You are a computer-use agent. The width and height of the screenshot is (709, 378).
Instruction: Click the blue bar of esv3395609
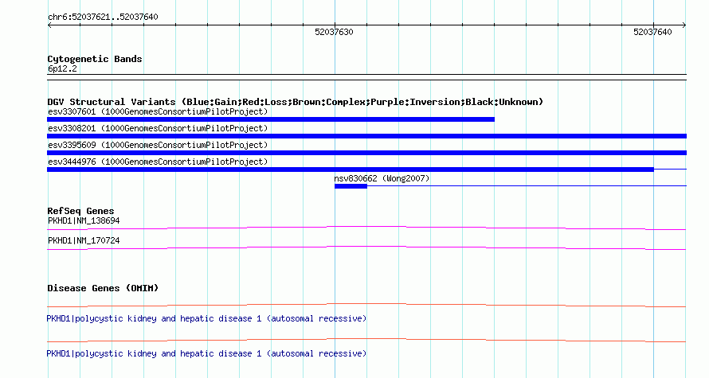(366, 153)
